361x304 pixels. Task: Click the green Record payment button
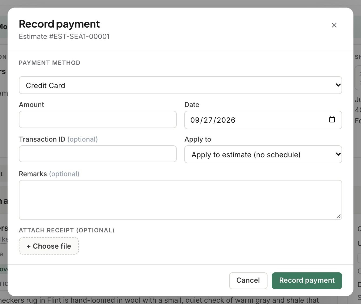pos(307,280)
